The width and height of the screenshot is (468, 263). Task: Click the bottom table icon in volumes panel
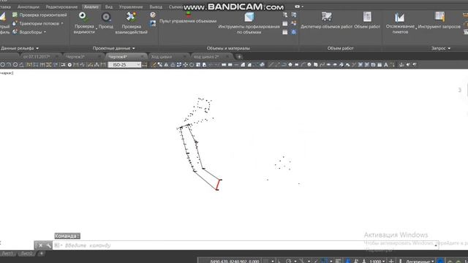[x=285, y=32]
